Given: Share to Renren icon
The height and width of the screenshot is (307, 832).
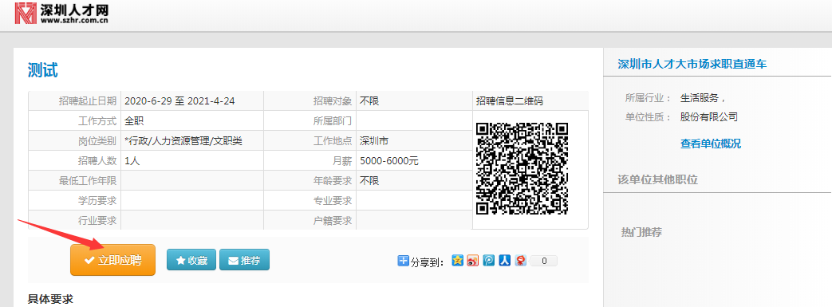Looking at the screenshot, I should pyautogui.click(x=505, y=260).
